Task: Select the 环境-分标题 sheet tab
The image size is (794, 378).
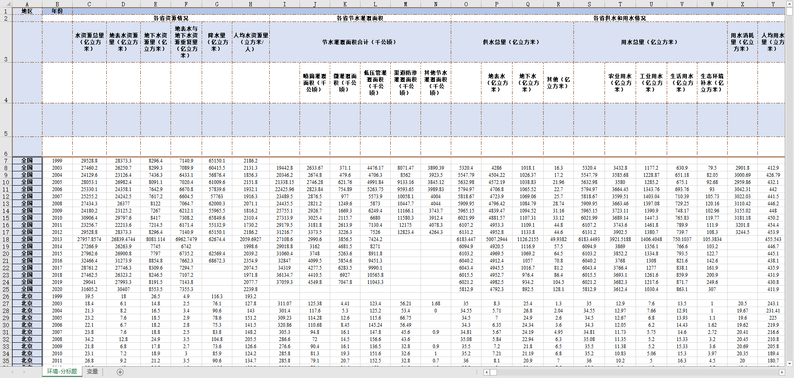Action: tap(62, 372)
